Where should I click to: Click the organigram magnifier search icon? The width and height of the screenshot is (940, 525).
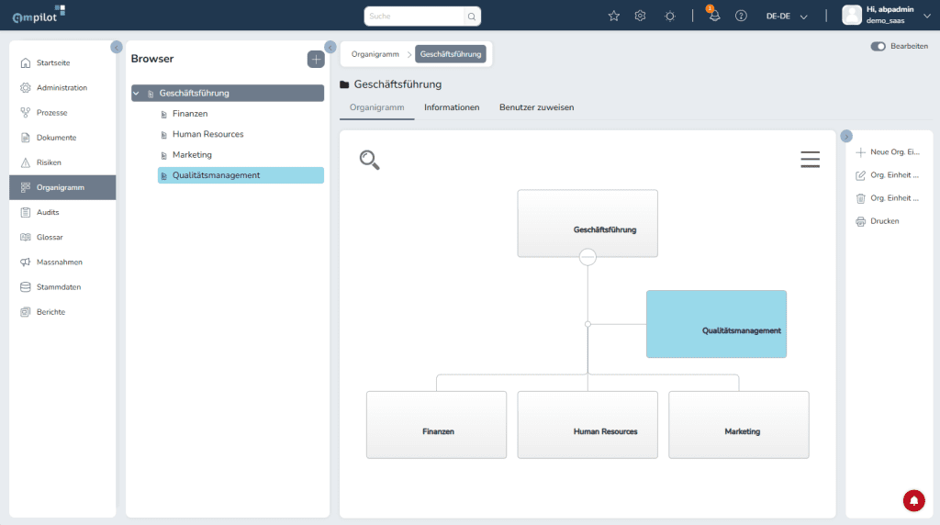click(369, 160)
